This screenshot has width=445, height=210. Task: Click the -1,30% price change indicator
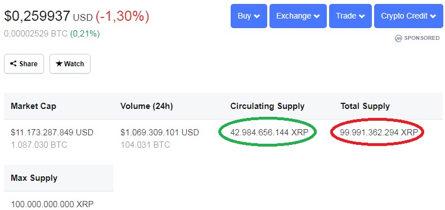pyautogui.click(x=122, y=16)
